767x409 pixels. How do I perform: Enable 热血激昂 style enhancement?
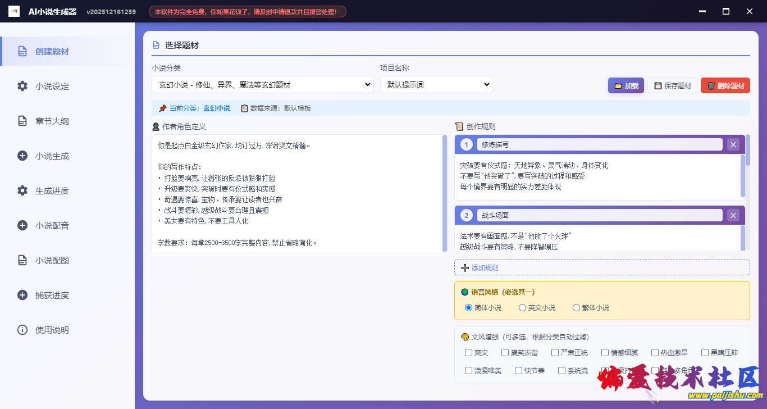coord(654,352)
